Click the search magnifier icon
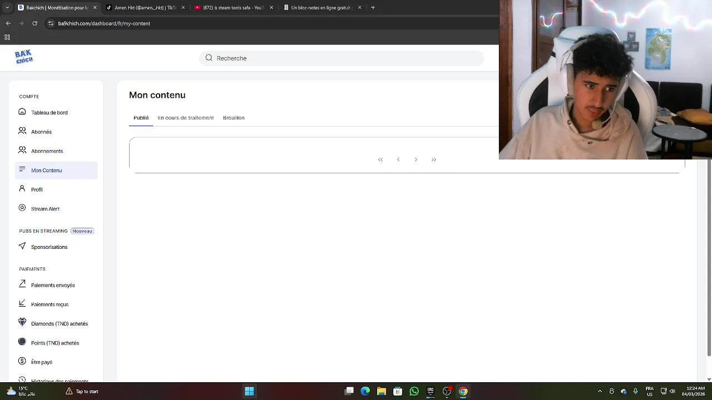The image size is (712, 400). (x=209, y=58)
